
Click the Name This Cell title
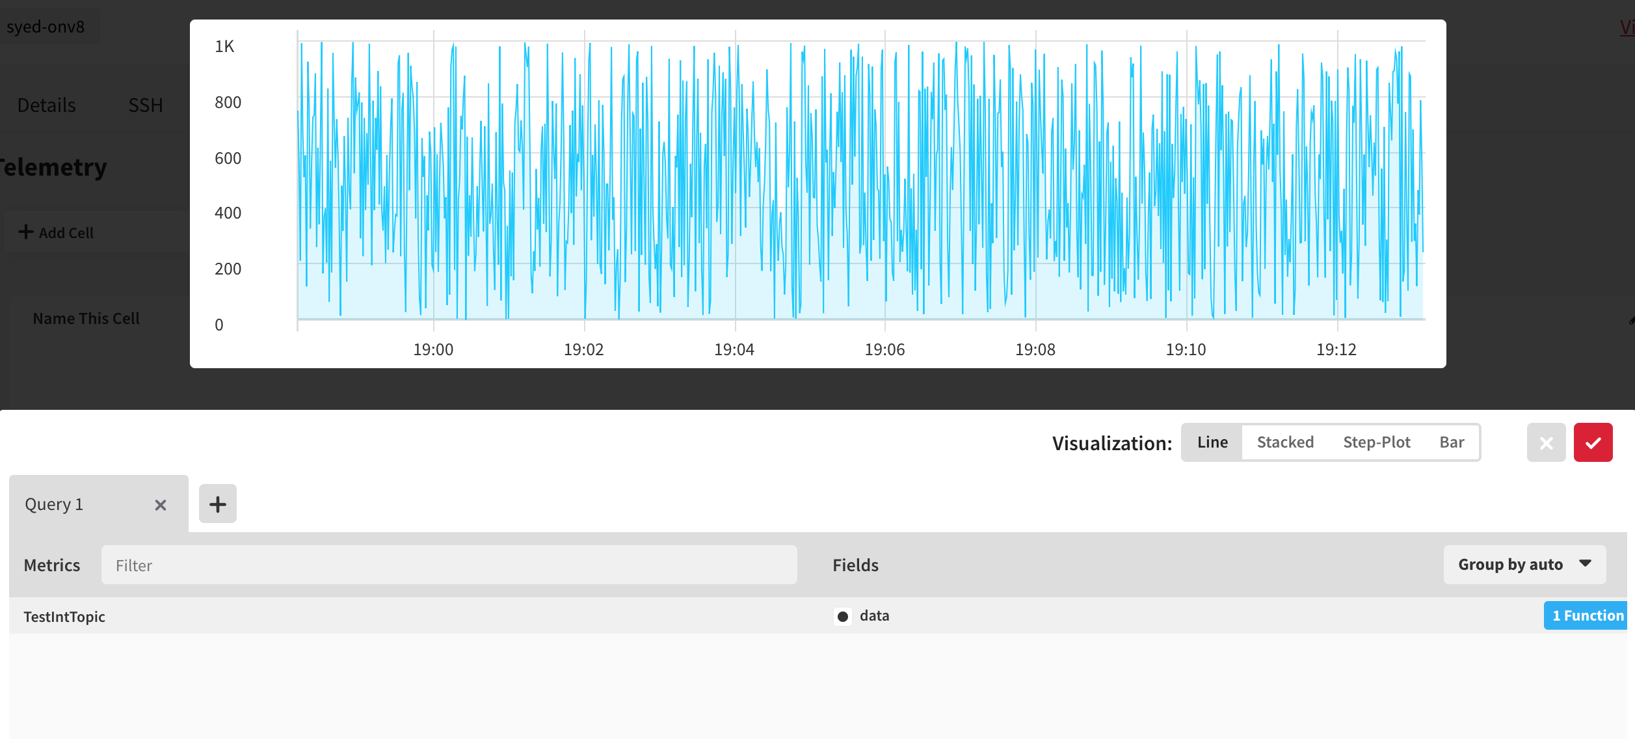tap(86, 319)
